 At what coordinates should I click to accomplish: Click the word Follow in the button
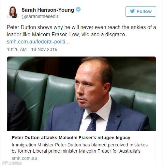tap(144, 11)
